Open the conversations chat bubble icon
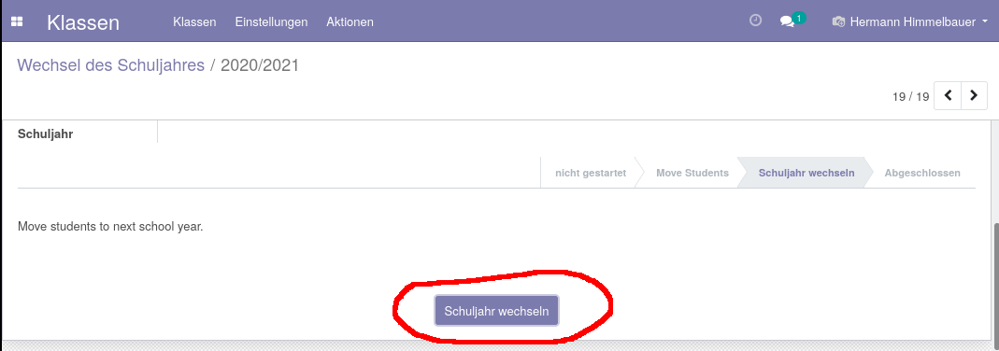Screen dimensions: 999x351 point(787,21)
